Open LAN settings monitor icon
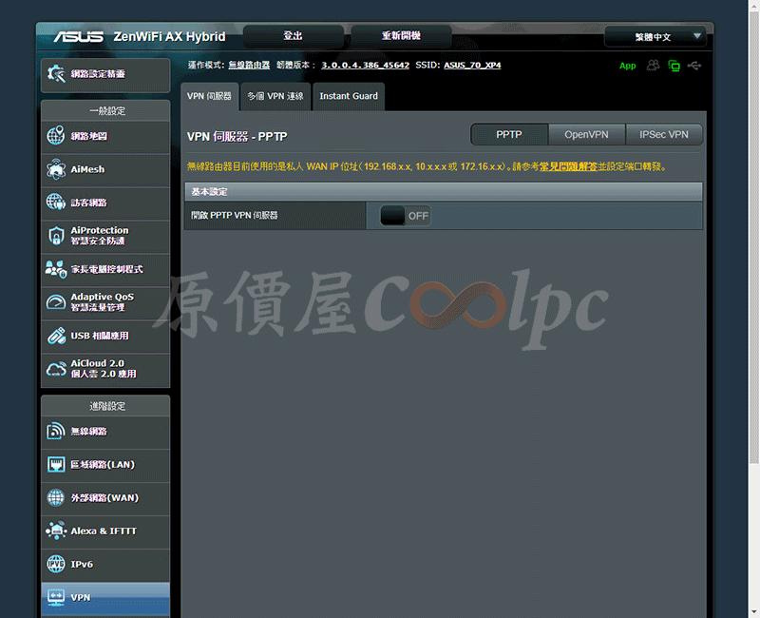The height and width of the screenshot is (618, 760). (56, 464)
